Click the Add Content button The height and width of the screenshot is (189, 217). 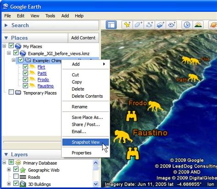pyautogui.click(x=83, y=38)
